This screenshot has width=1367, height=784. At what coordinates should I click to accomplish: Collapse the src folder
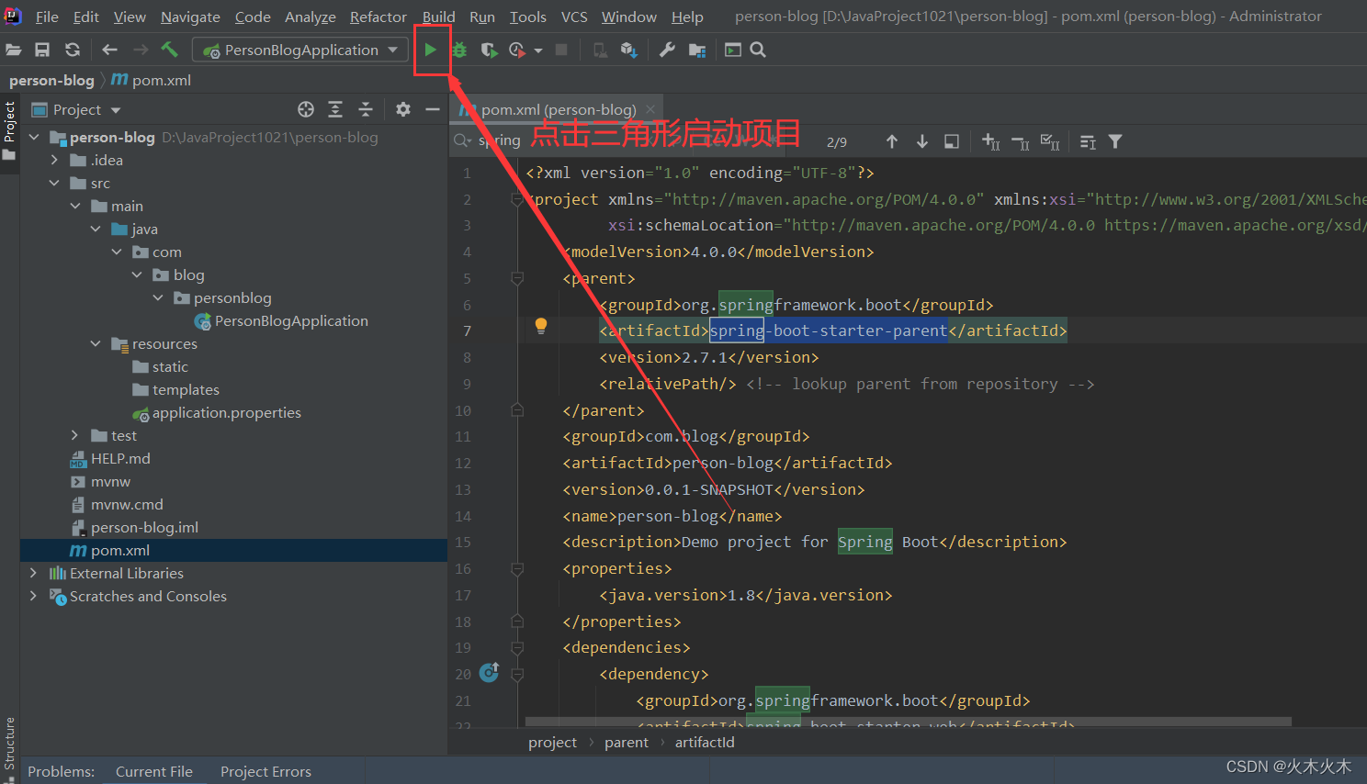coord(54,183)
